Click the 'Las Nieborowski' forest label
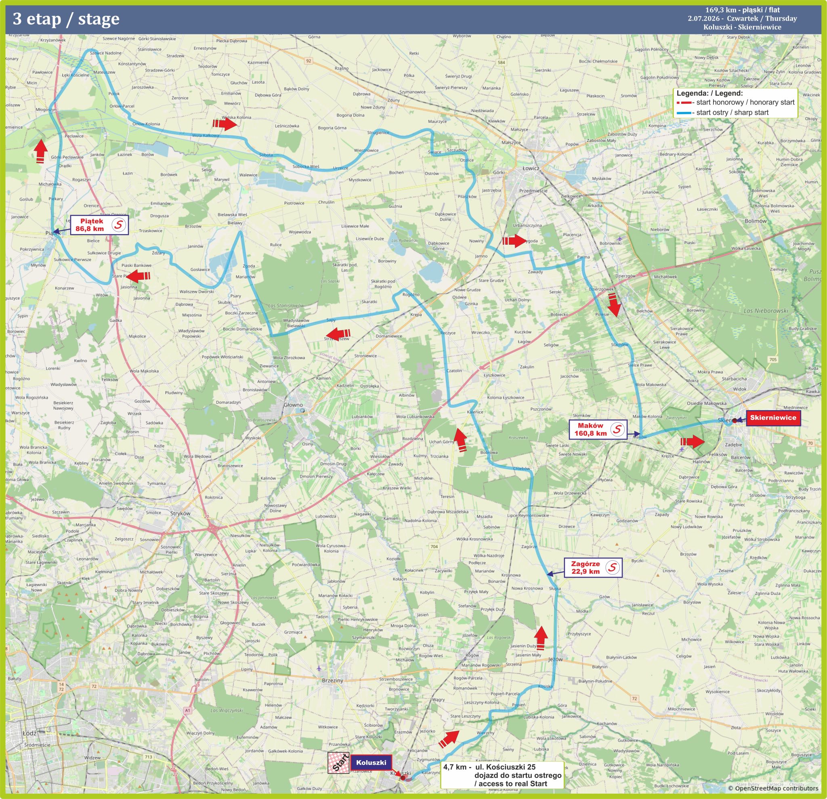Viewport: 827px width, 799px height. (766, 310)
